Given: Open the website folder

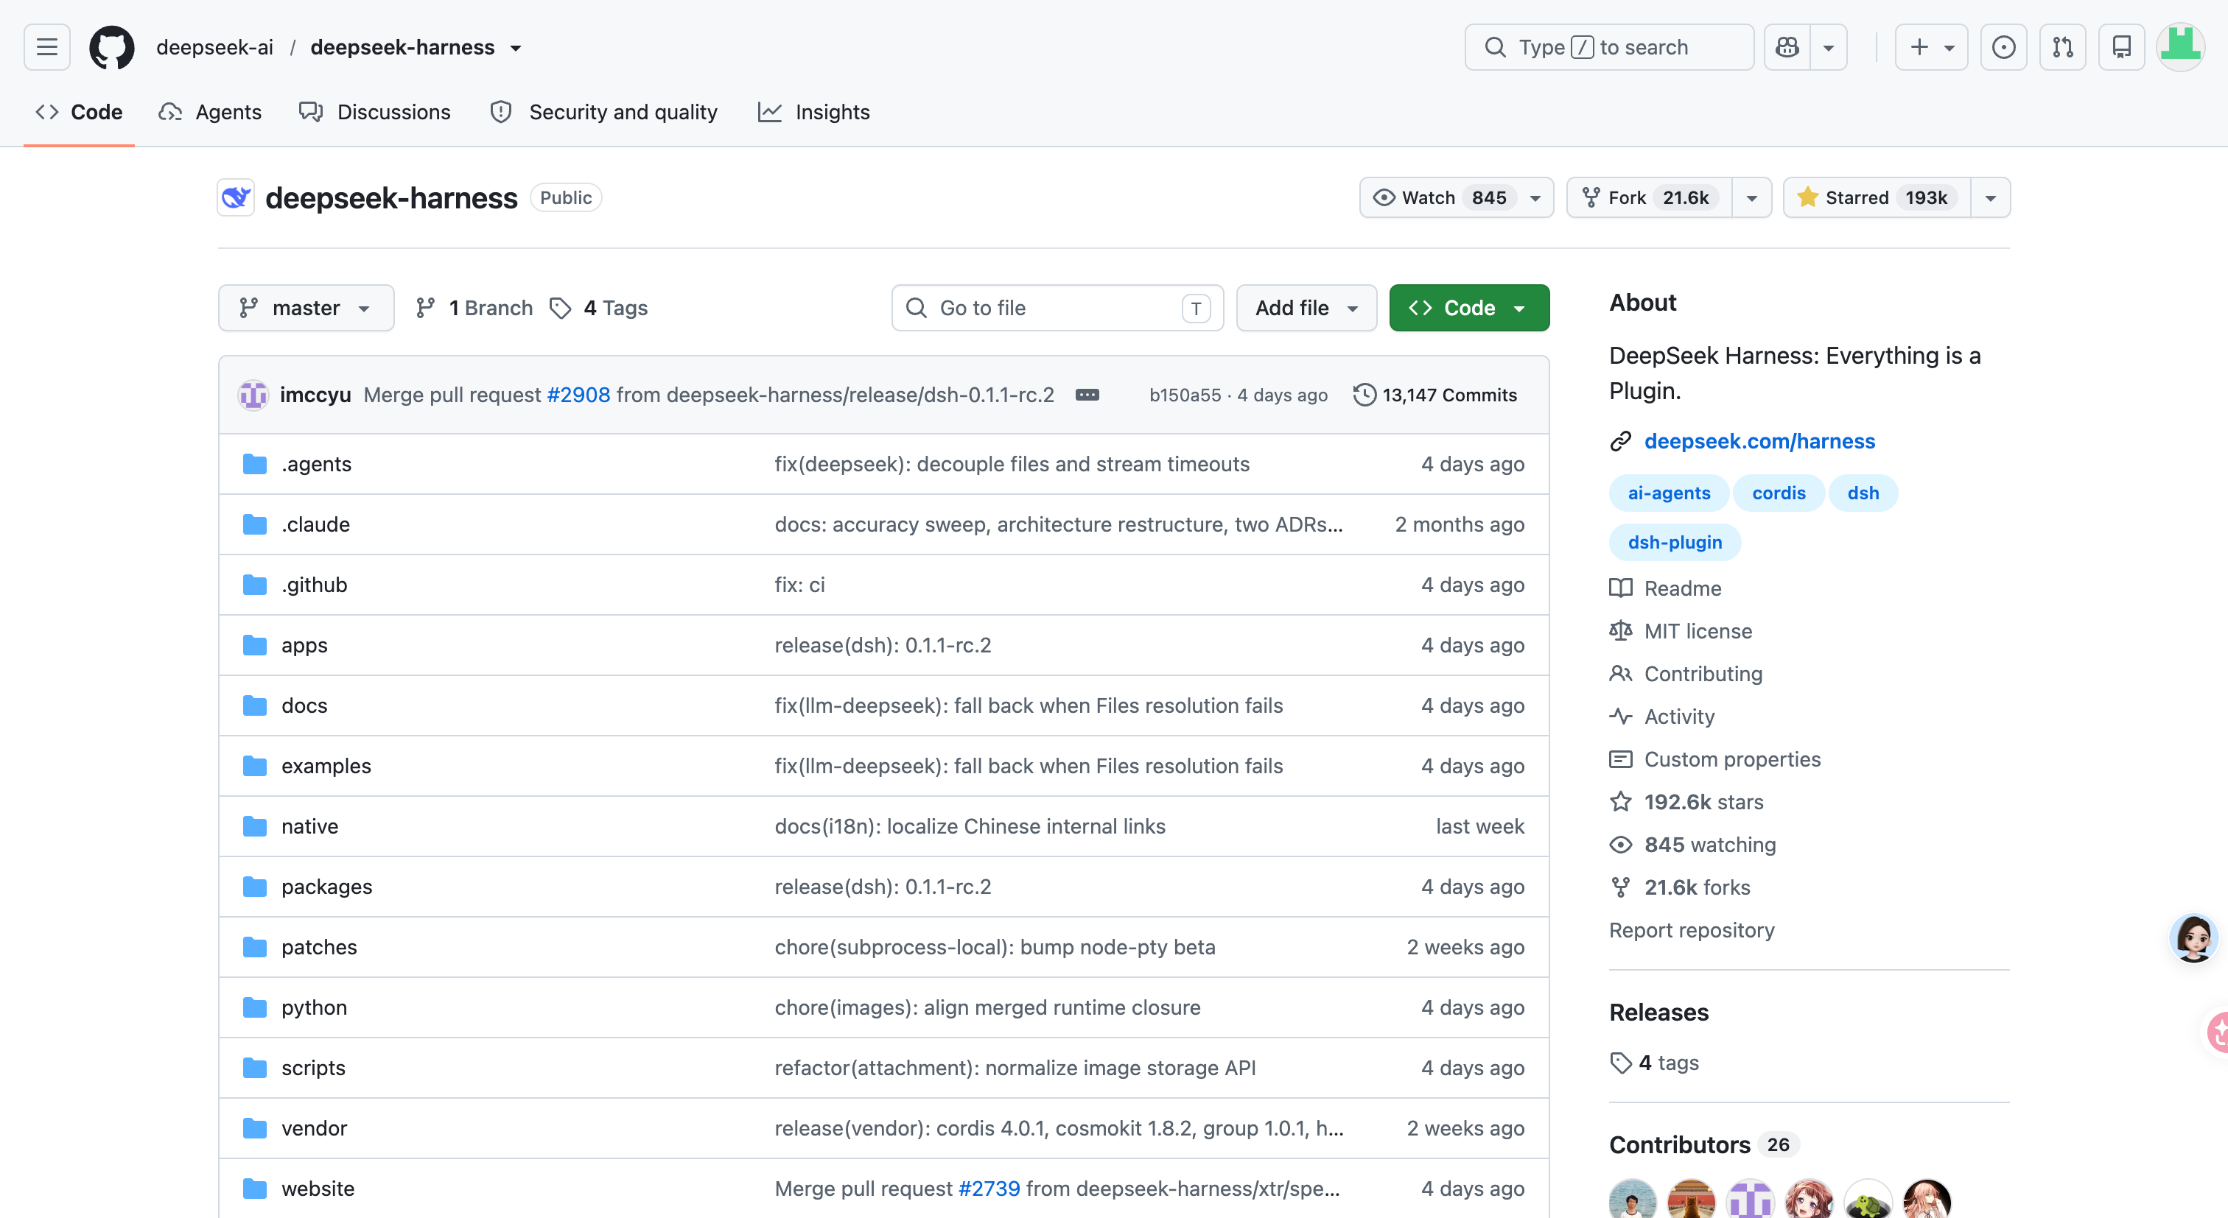Looking at the screenshot, I should (318, 1189).
